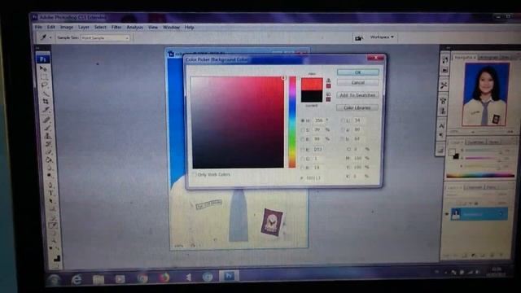521x293 pixels.
Task: Select the Rectangular Marquee tool
Action: tap(44, 77)
